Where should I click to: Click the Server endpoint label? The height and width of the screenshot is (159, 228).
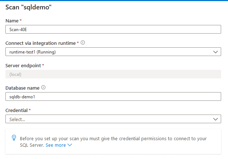(x=23, y=65)
